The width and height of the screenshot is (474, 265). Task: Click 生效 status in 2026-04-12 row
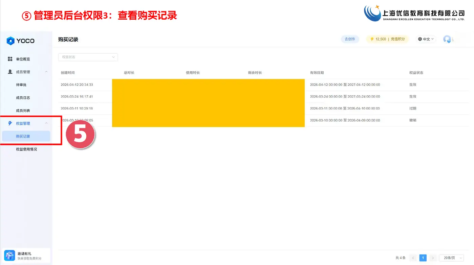tap(413, 85)
